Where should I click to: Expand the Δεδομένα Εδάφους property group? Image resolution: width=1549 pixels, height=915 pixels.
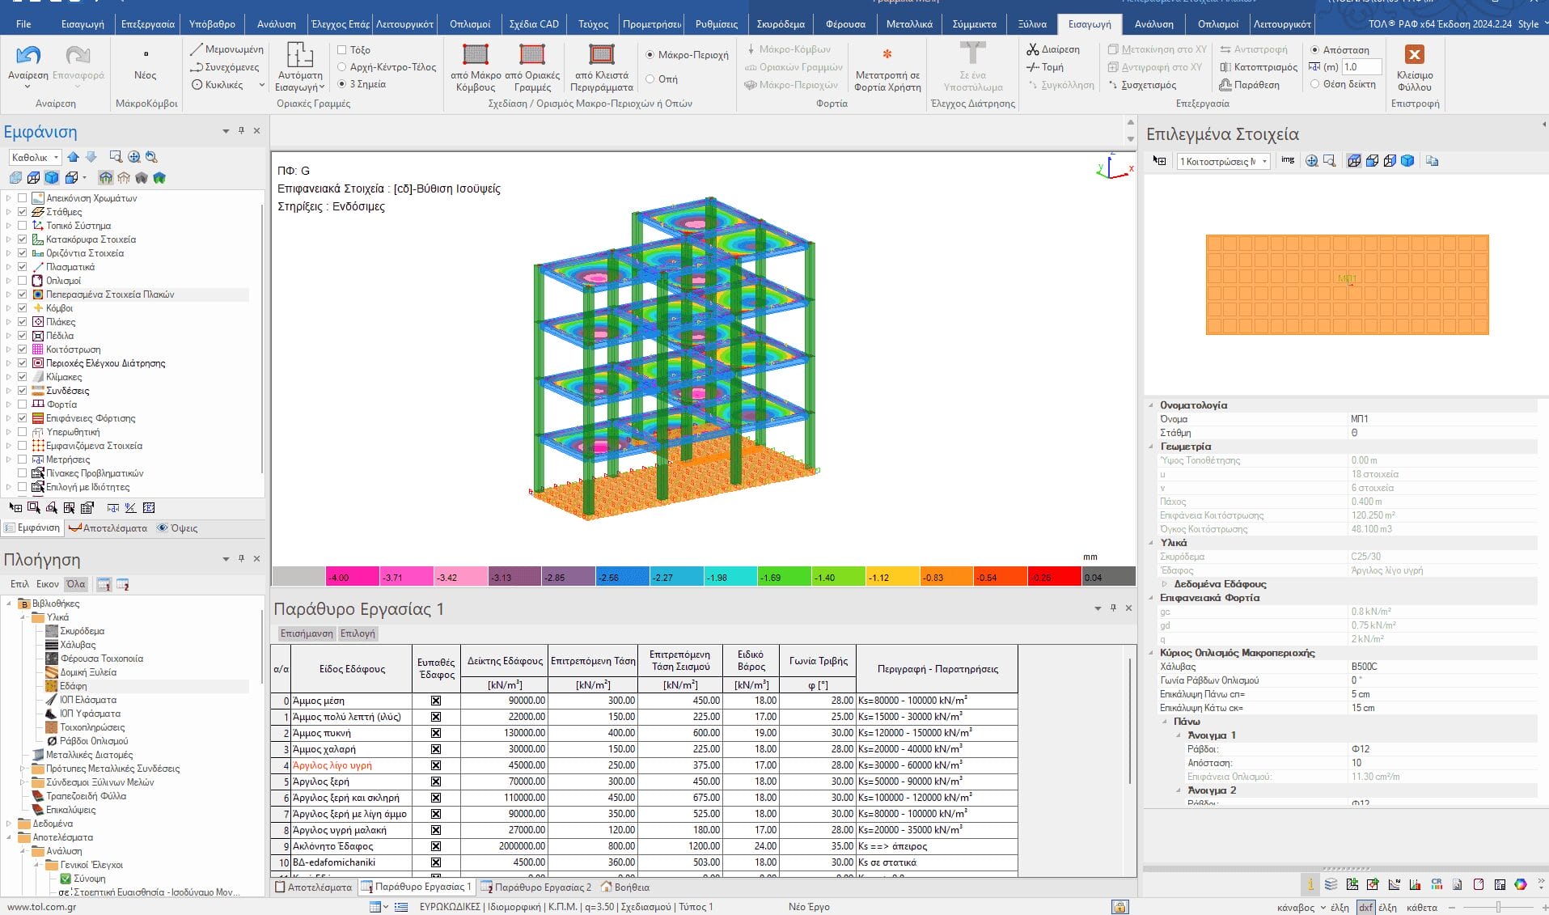coord(1165,584)
